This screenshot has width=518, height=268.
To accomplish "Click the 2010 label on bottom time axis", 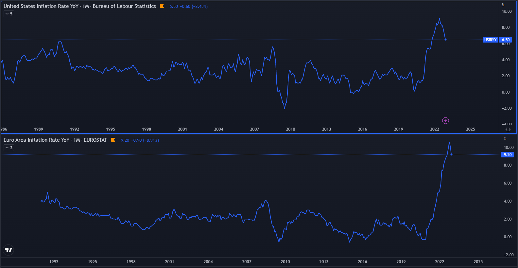I will tap(285, 262).
